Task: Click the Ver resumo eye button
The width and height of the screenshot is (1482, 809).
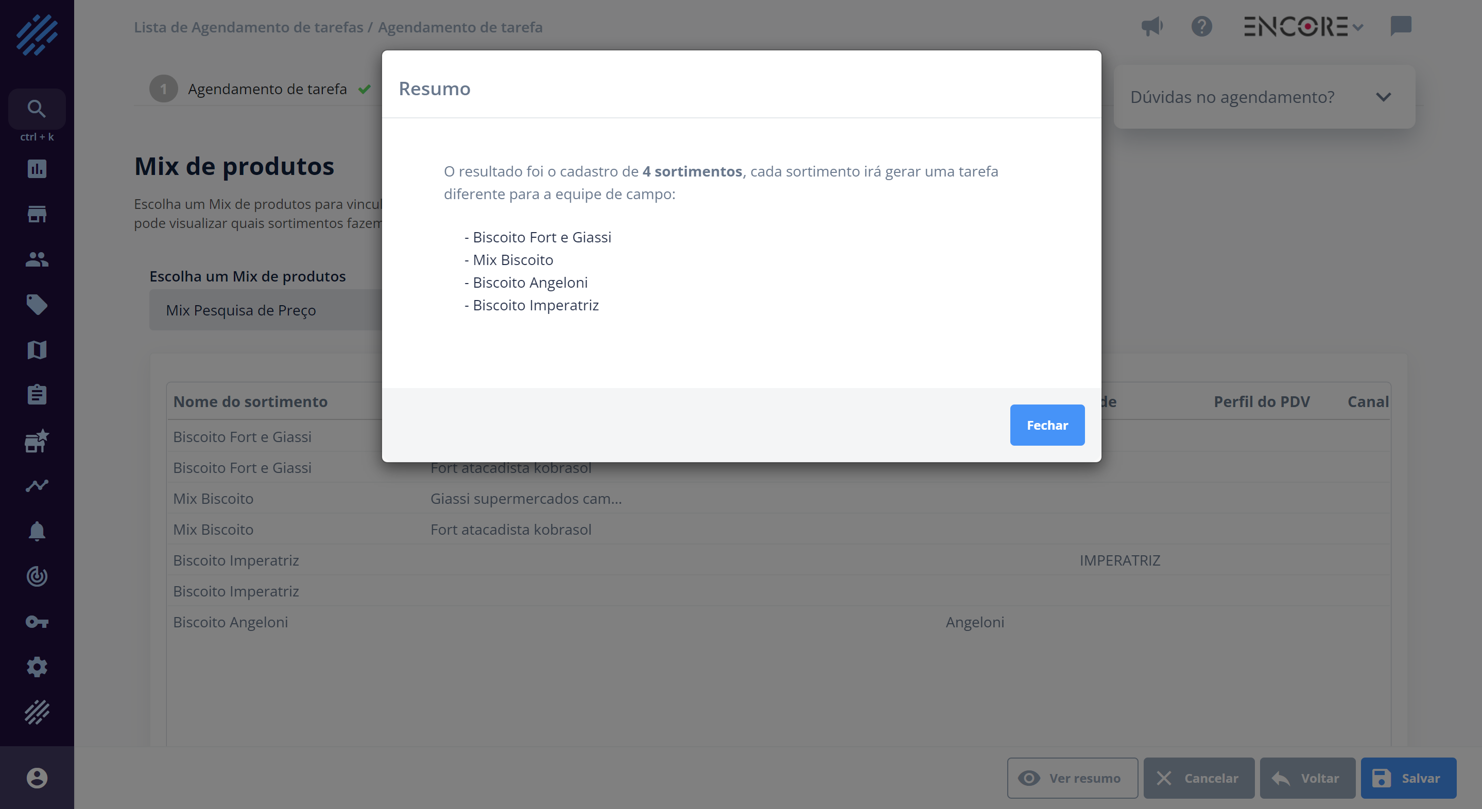Action: tap(1072, 778)
